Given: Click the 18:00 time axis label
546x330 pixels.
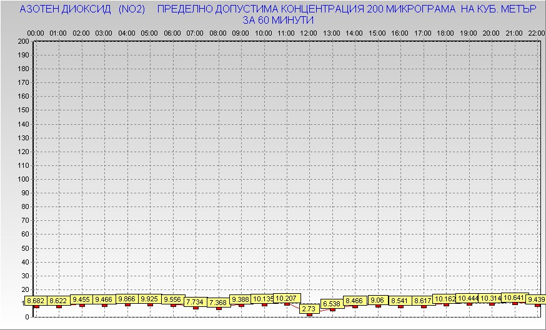Looking at the screenshot, I should 445,32.
